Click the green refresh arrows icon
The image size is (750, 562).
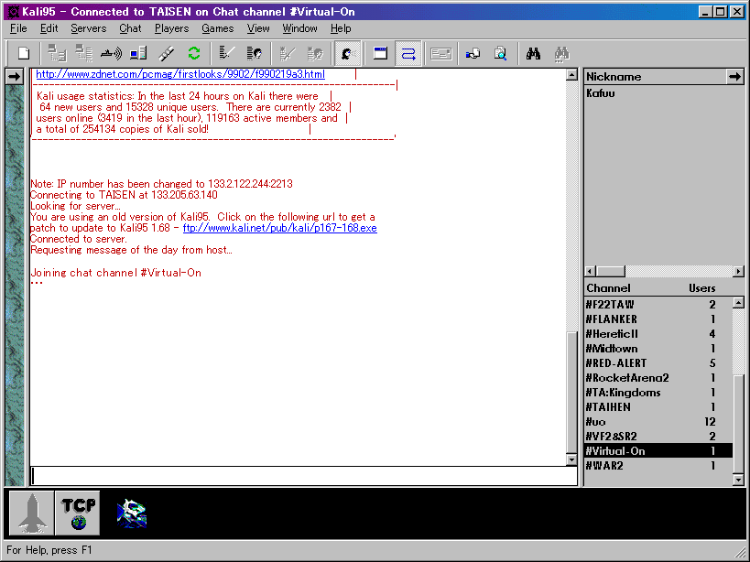click(x=194, y=53)
